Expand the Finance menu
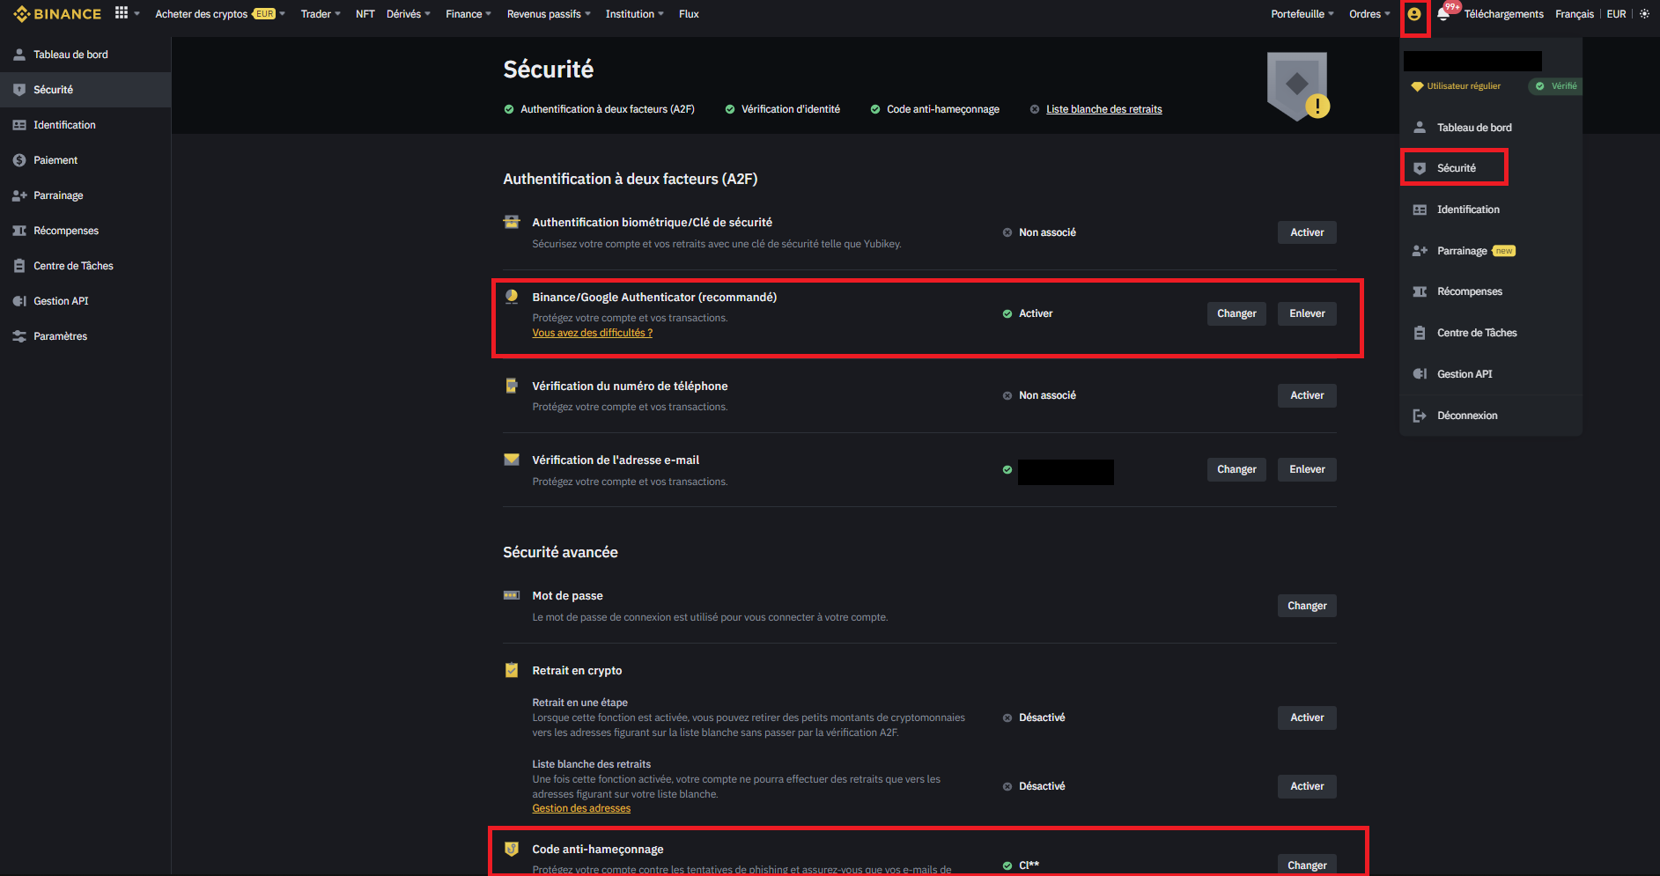 tap(468, 14)
